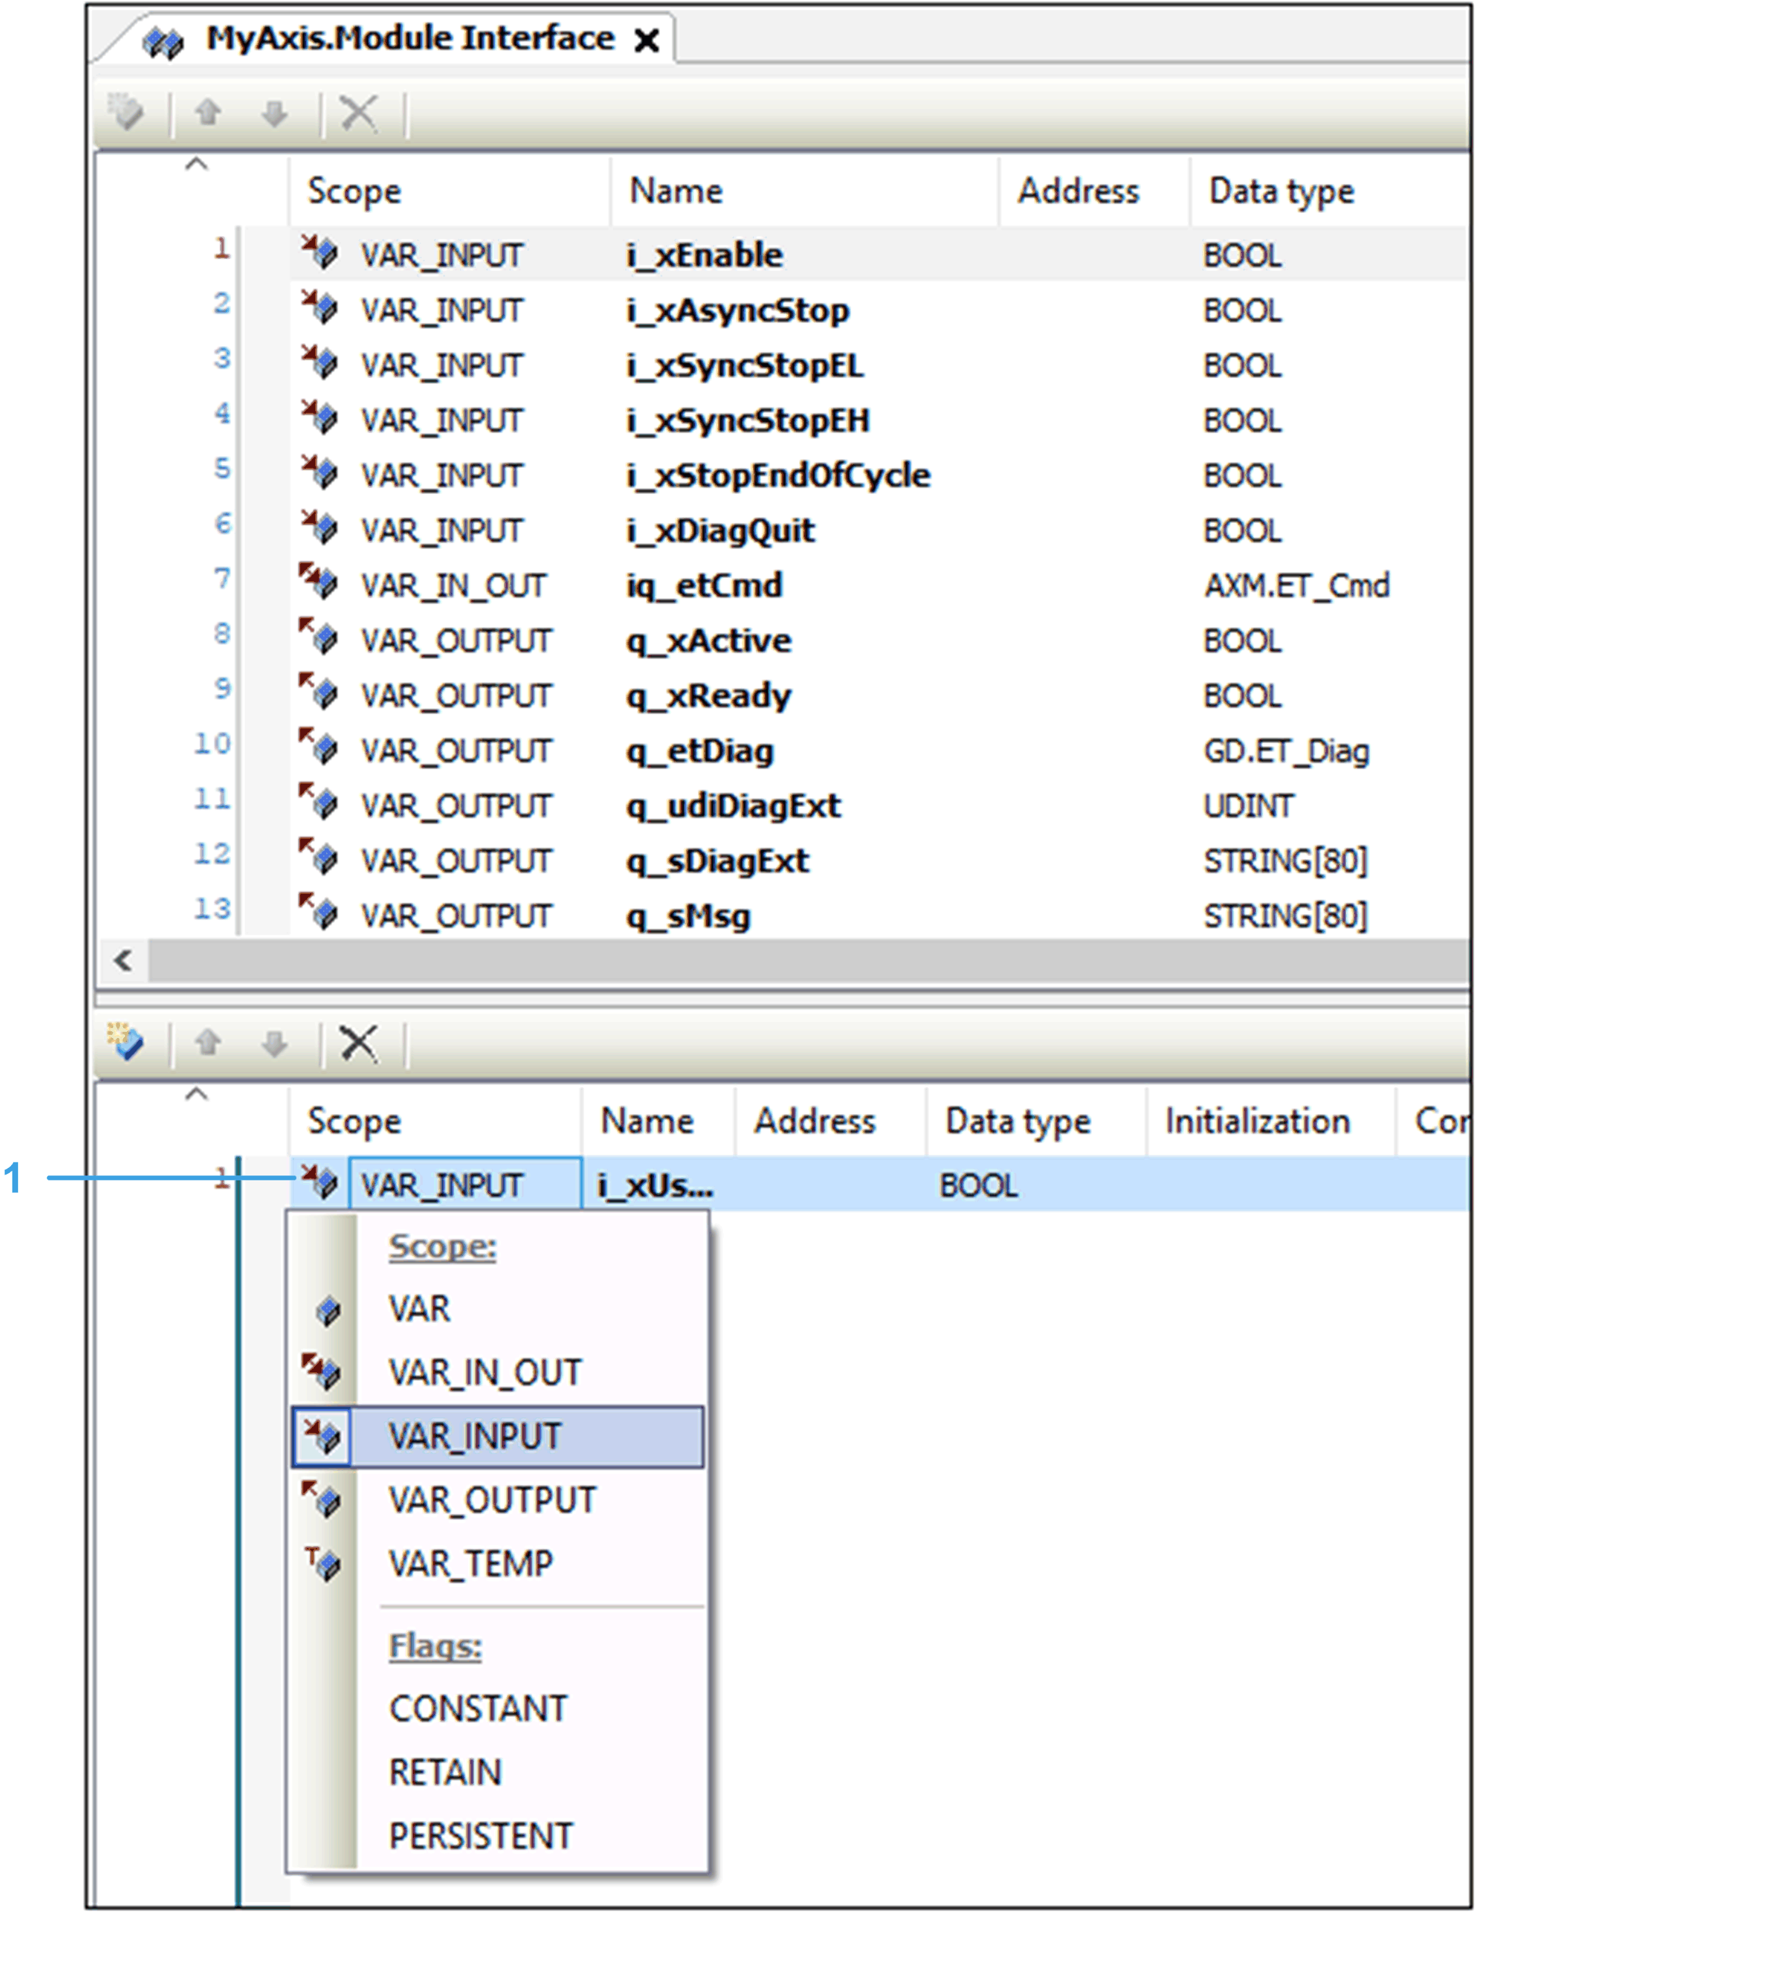Sort upper table by Data type header
The height and width of the screenshot is (1964, 1776).
tap(1280, 191)
